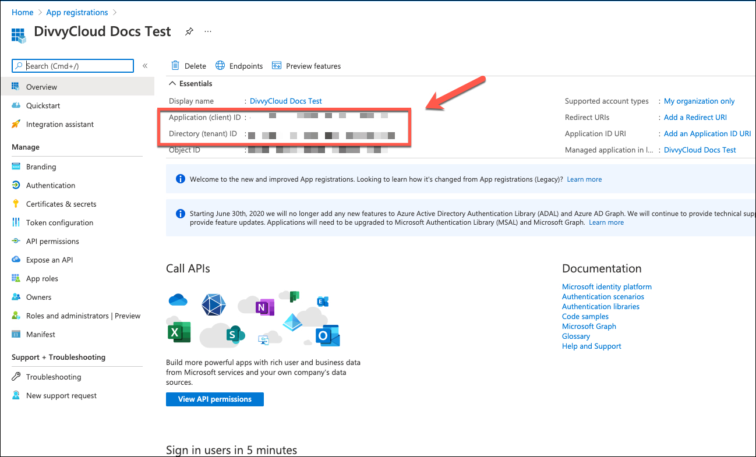Click the Directory (tenant) ID label
The width and height of the screenshot is (756, 457).
(x=203, y=133)
